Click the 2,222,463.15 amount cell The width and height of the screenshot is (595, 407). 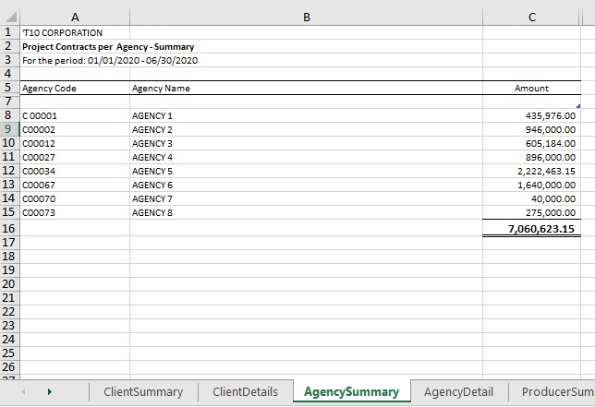point(531,171)
